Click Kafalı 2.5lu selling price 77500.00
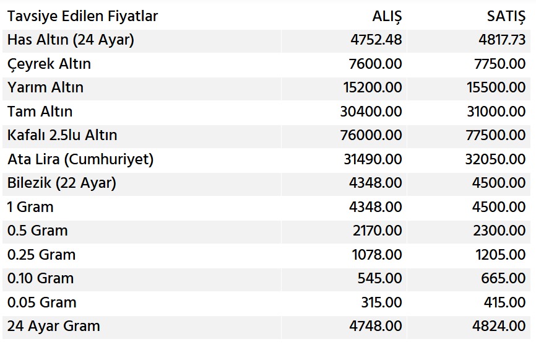Viewport: 536px width, 344px height. coord(495,135)
